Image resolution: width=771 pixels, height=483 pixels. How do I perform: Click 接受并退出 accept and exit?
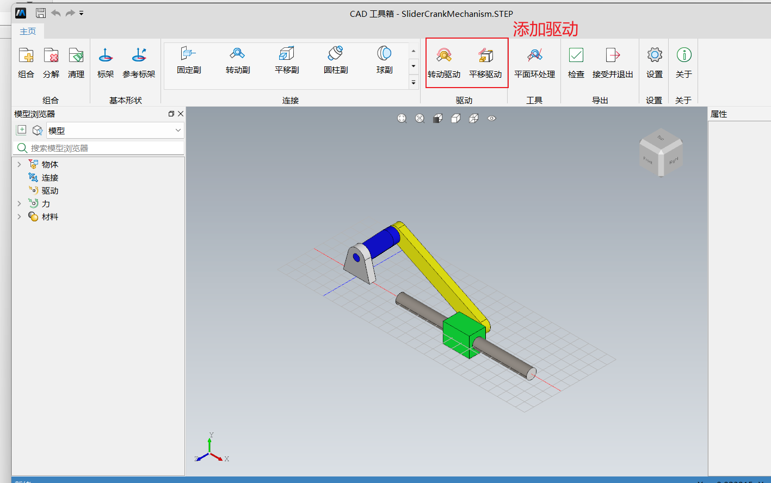(x=613, y=63)
